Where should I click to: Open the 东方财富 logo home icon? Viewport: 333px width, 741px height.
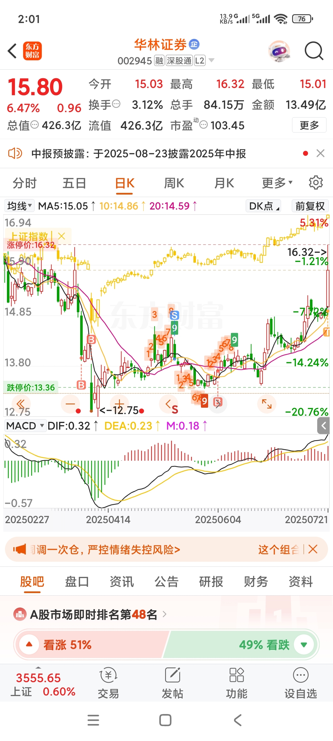[32, 51]
